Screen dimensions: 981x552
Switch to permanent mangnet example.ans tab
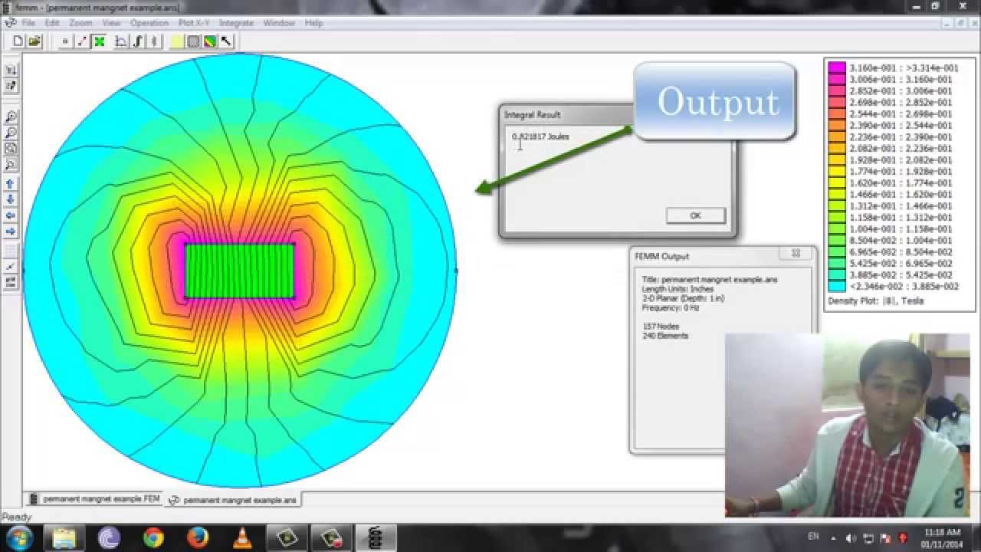pyautogui.click(x=232, y=500)
